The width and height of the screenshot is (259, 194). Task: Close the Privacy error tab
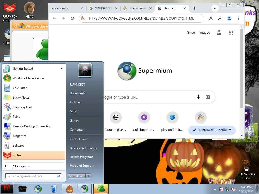click(x=82, y=8)
